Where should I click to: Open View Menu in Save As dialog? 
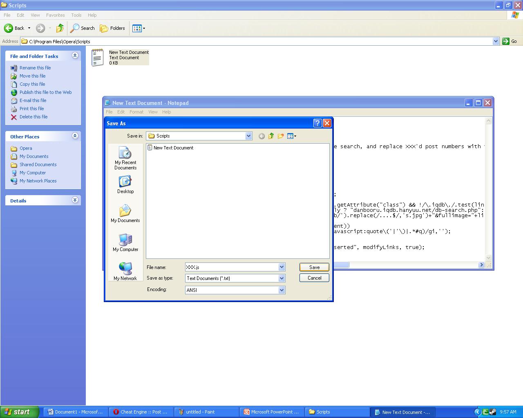(292, 136)
